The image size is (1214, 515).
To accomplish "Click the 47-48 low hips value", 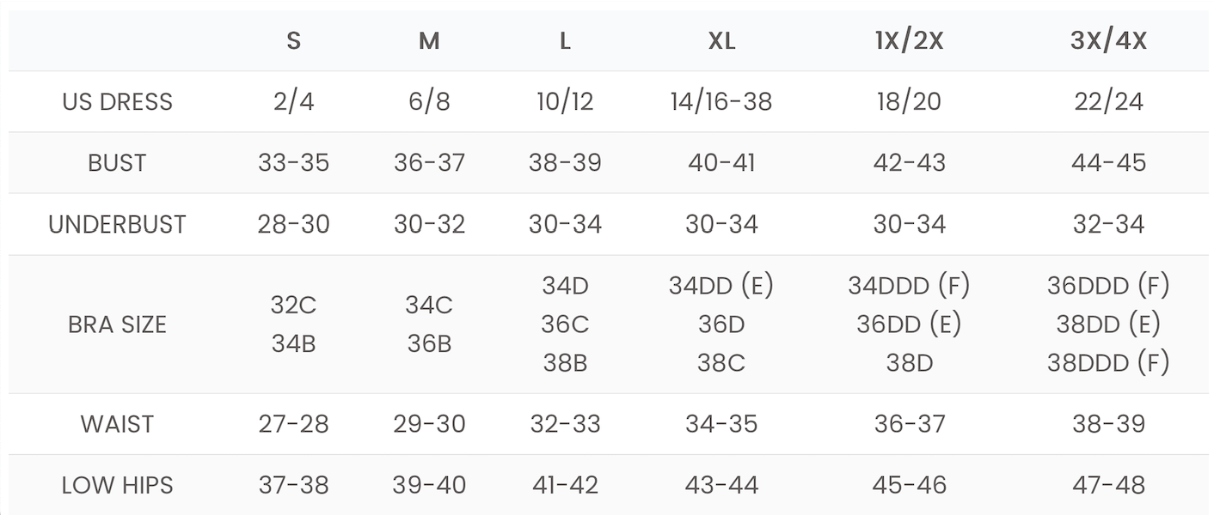I will point(1108,485).
